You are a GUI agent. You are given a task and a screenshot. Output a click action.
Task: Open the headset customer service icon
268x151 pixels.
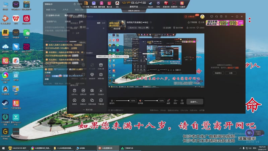(x=216, y=16)
